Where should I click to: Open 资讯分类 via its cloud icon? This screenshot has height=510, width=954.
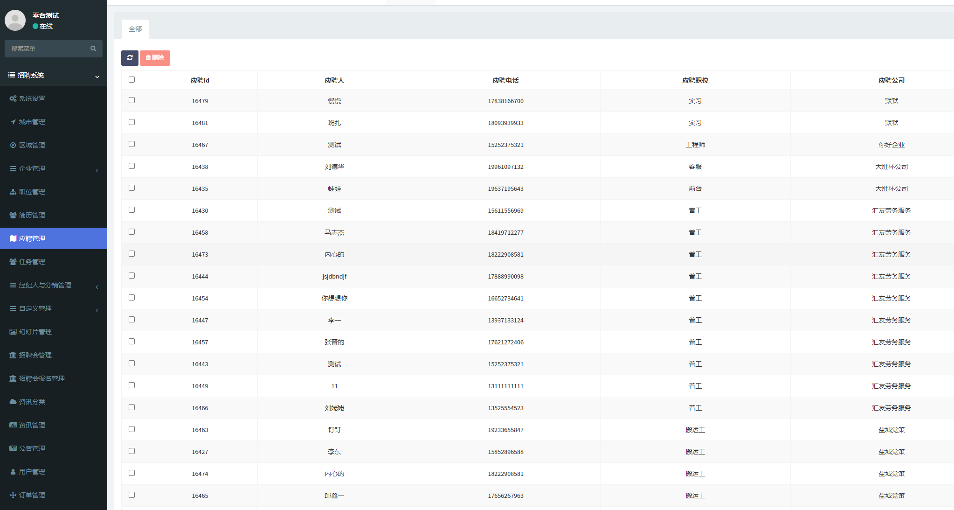[x=13, y=402]
